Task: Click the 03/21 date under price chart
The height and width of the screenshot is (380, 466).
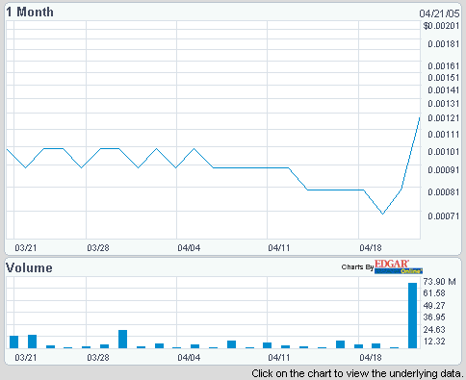Action: (x=26, y=248)
